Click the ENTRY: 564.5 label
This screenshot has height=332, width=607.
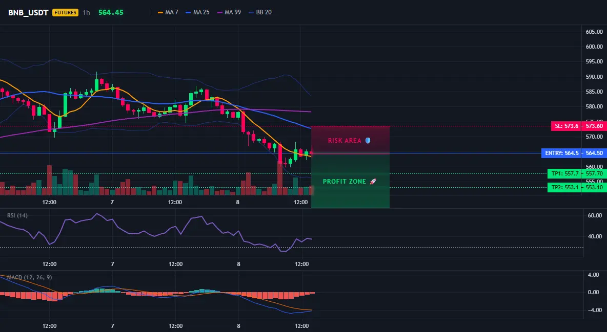562,153
